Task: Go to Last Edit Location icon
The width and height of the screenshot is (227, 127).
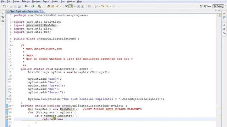Action: 103,6
